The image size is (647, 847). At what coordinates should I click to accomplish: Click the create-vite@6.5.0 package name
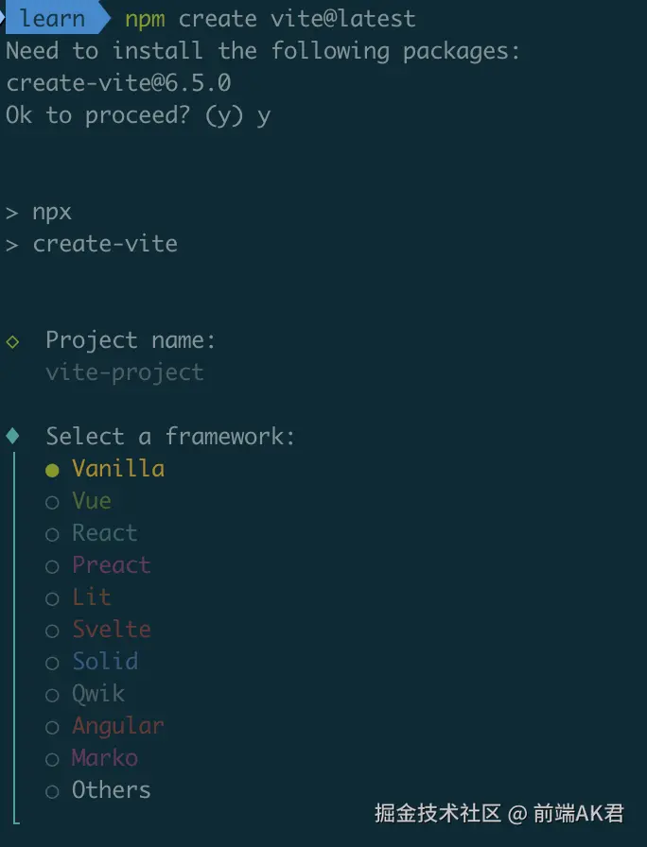point(118,83)
